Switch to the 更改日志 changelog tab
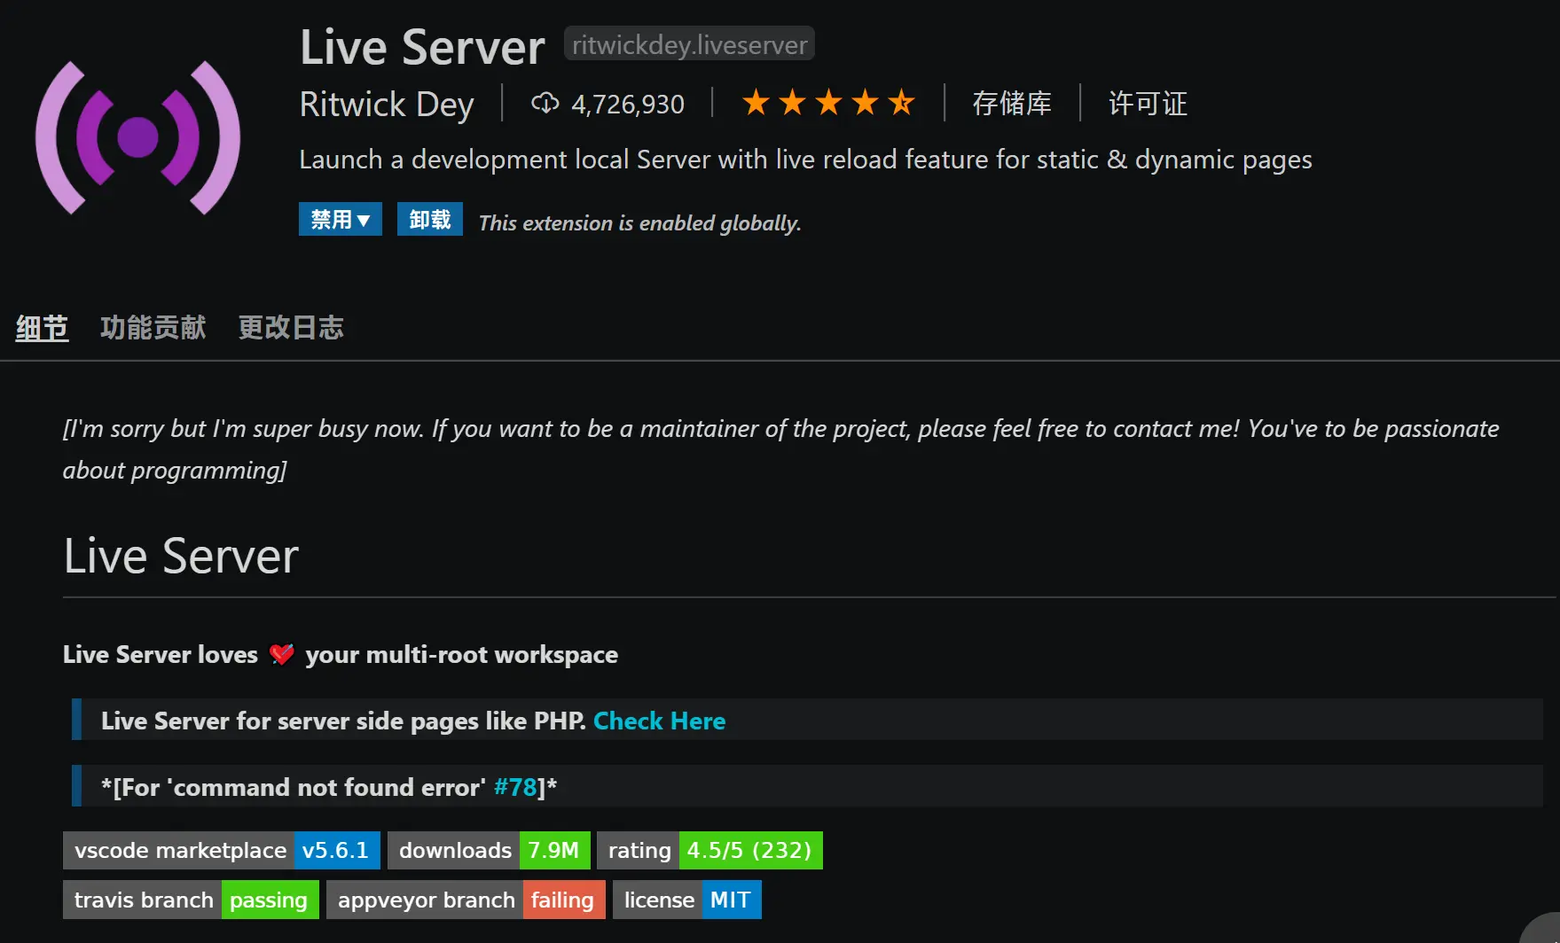The width and height of the screenshot is (1560, 943). [x=291, y=328]
